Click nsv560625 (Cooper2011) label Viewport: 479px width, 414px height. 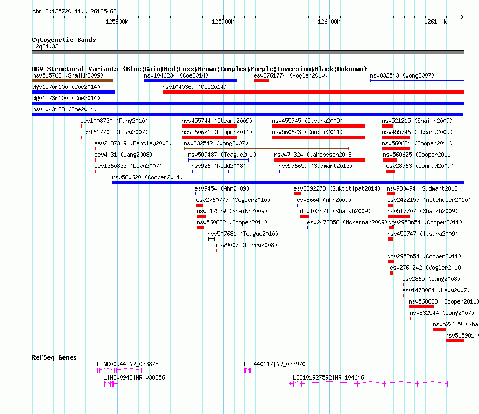[x=418, y=155]
